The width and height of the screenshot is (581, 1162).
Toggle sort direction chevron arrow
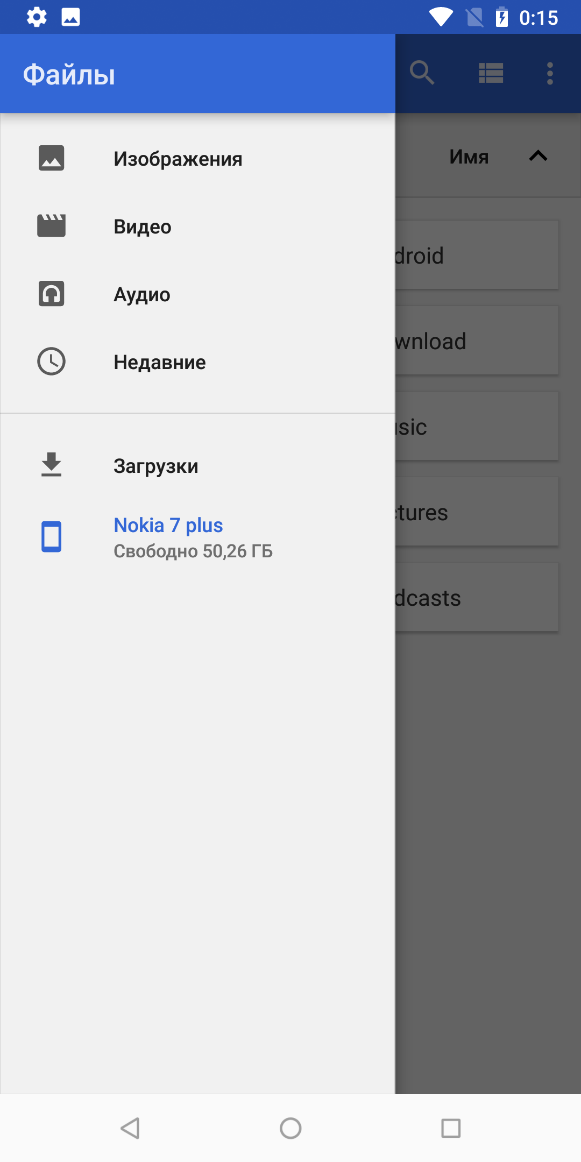[538, 156]
